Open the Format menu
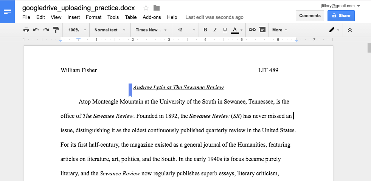Screen dimensions: 371x181 93,17
